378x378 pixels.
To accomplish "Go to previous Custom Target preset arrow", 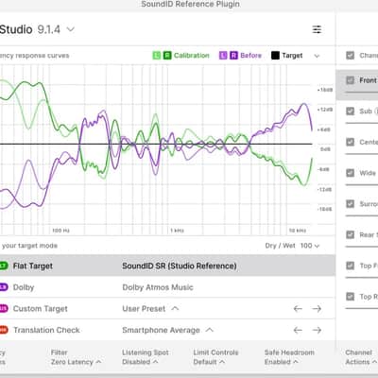I will click(298, 309).
